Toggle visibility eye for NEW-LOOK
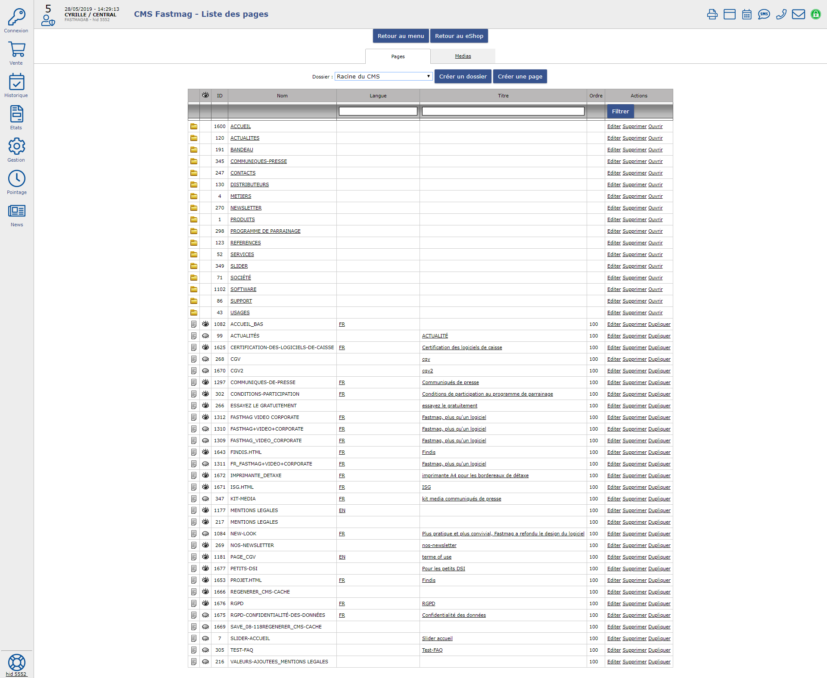The height and width of the screenshot is (678, 827). 205,534
